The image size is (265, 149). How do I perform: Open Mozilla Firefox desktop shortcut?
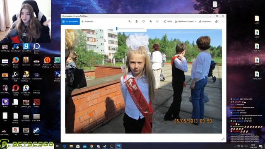point(16,62)
